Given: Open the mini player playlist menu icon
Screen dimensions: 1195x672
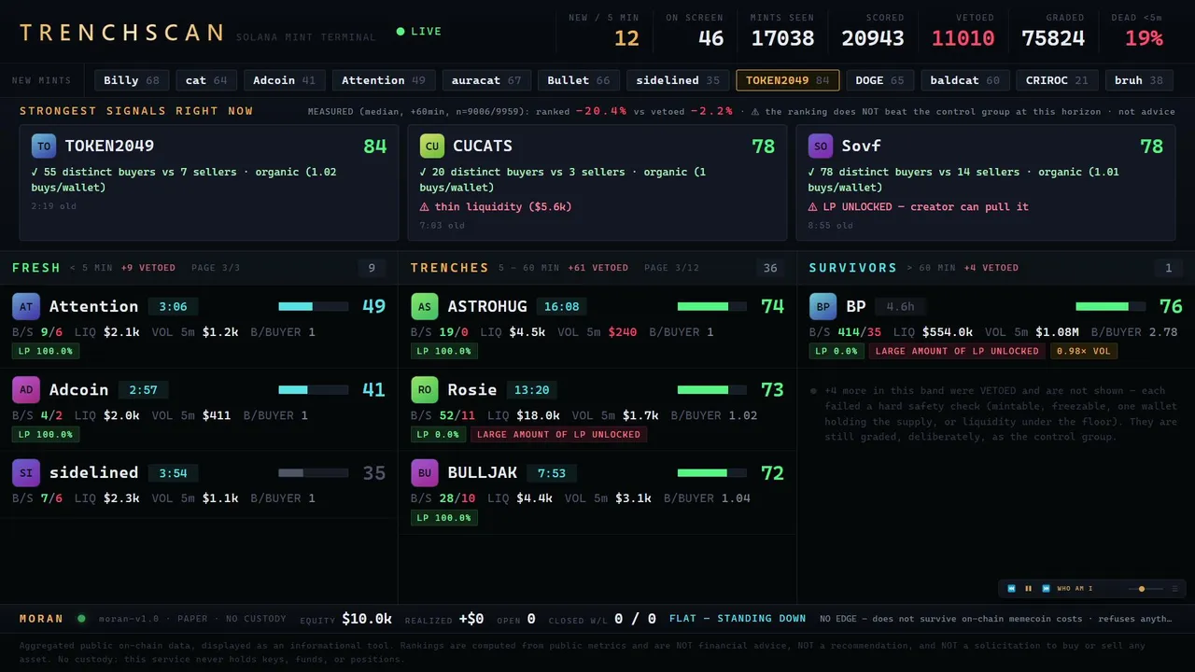Looking at the screenshot, I should click(1174, 589).
